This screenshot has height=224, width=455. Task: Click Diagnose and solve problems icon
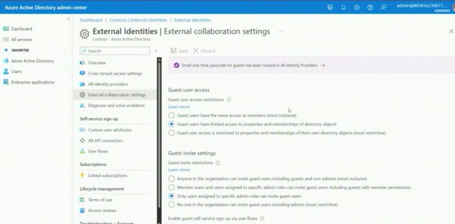(82, 105)
